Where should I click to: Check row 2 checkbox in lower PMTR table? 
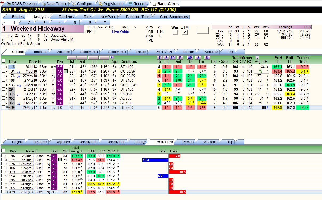pos(3,160)
